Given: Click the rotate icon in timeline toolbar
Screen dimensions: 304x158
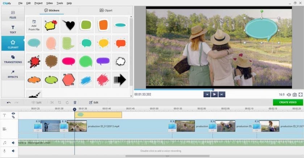Looking at the screenshot, I should 67,102.
